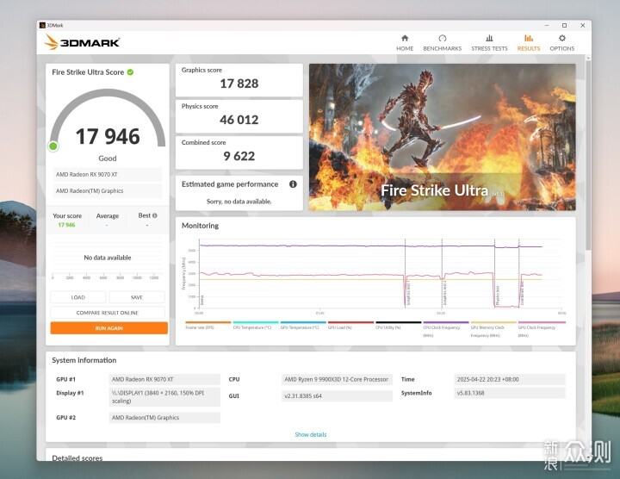This screenshot has height=479, width=620.
Task: Click GPU #2 value AMD Radeon(TM) Graphics
Action: coord(164,417)
